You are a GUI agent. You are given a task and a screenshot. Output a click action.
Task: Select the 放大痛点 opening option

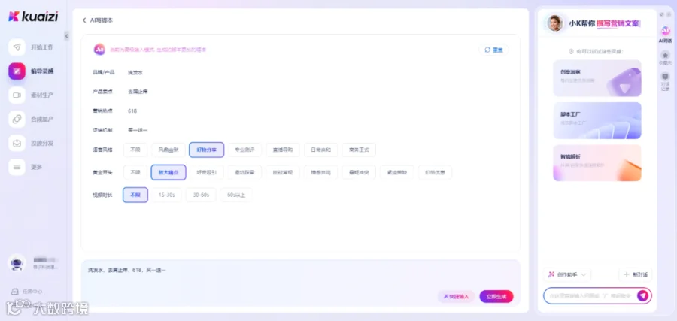point(168,173)
